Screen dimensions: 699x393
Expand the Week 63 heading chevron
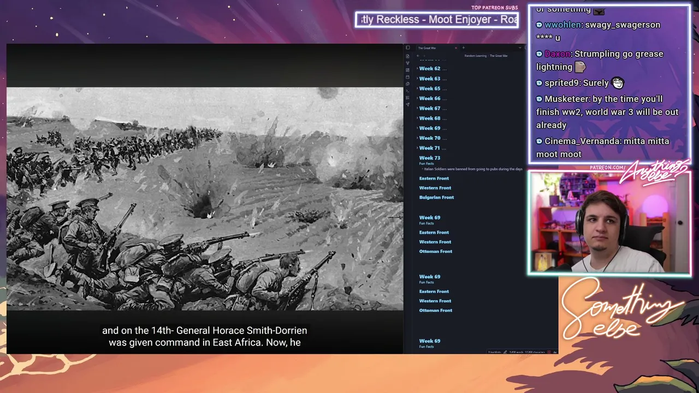tap(417, 79)
